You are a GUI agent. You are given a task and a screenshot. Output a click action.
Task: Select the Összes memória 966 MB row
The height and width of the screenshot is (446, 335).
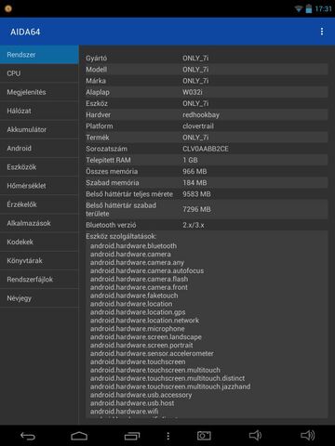[x=207, y=171]
